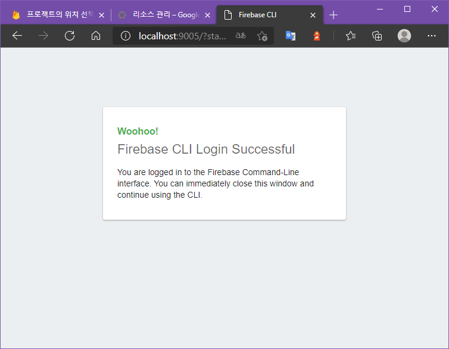The width and height of the screenshot is (449, 349).
Task: Reload the current page
Action: click(70, 36)
